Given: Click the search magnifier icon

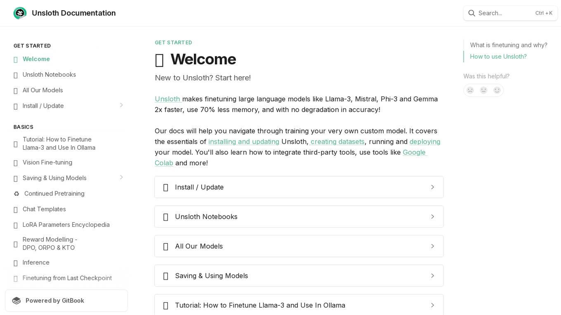Looking at the screenshot, I should click(472, 13).
